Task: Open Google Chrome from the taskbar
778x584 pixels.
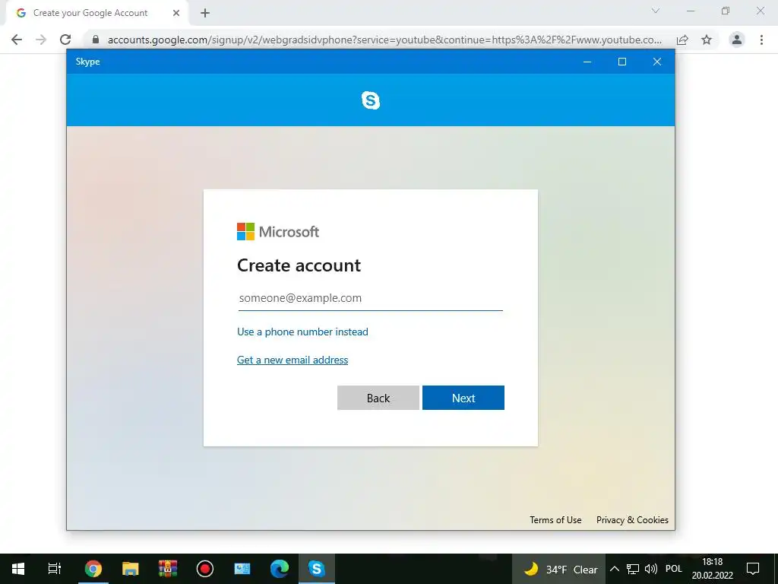Action: 93,569
